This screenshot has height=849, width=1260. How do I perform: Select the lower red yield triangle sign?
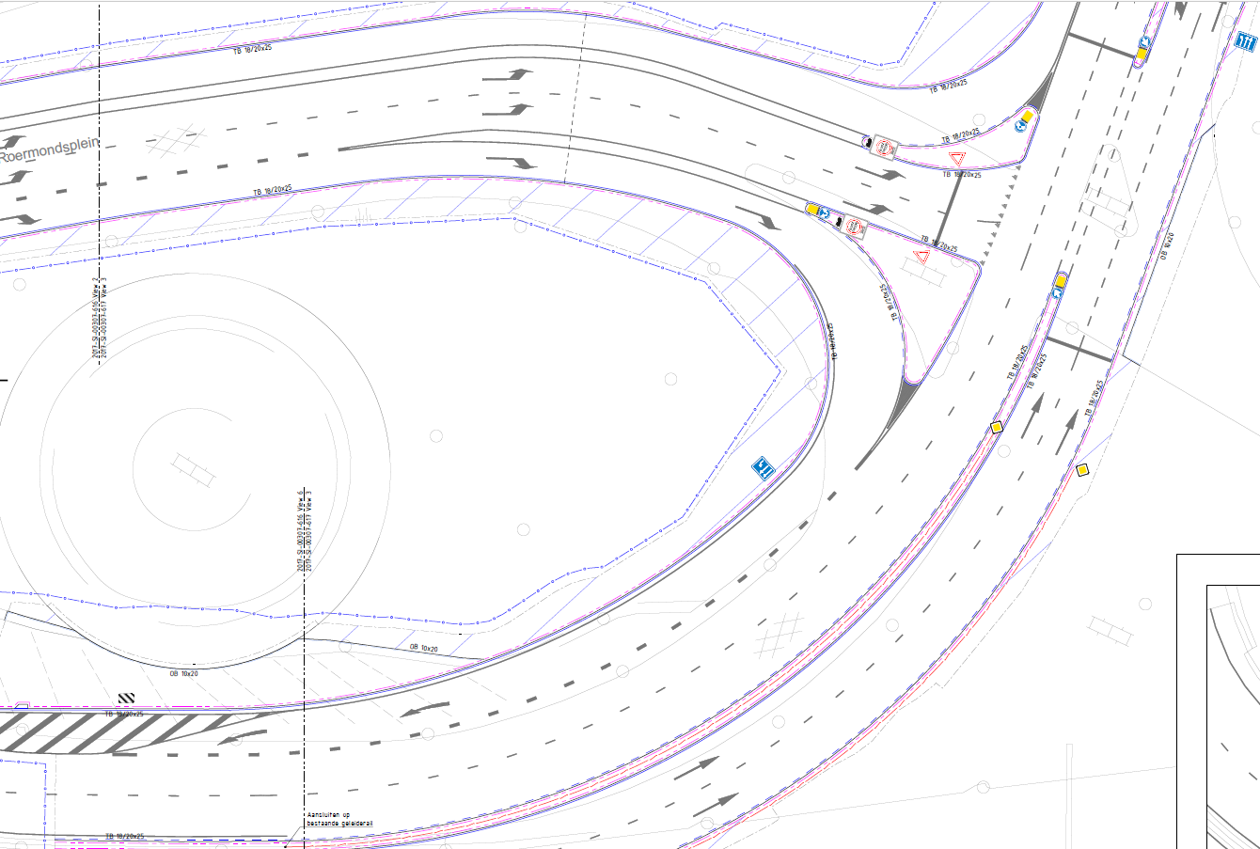click(922, 255)
